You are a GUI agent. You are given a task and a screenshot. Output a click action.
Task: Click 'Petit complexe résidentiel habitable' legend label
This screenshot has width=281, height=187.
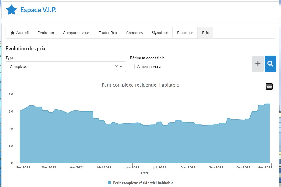[x=143, y=183]
